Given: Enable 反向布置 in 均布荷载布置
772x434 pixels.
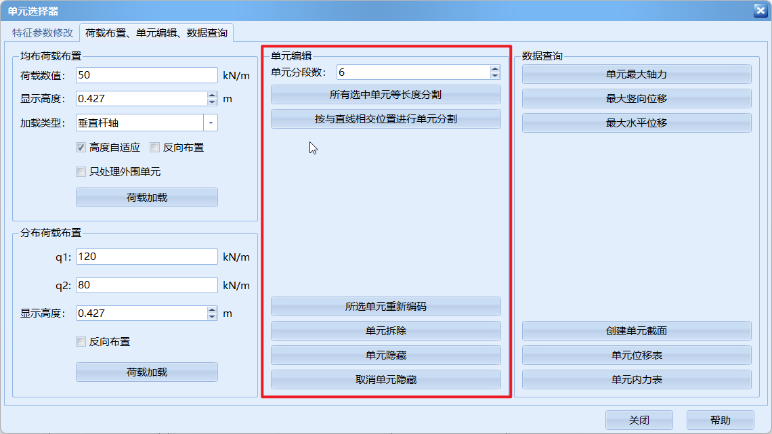Looking at the screenshot, I should (x=155, y=147).
